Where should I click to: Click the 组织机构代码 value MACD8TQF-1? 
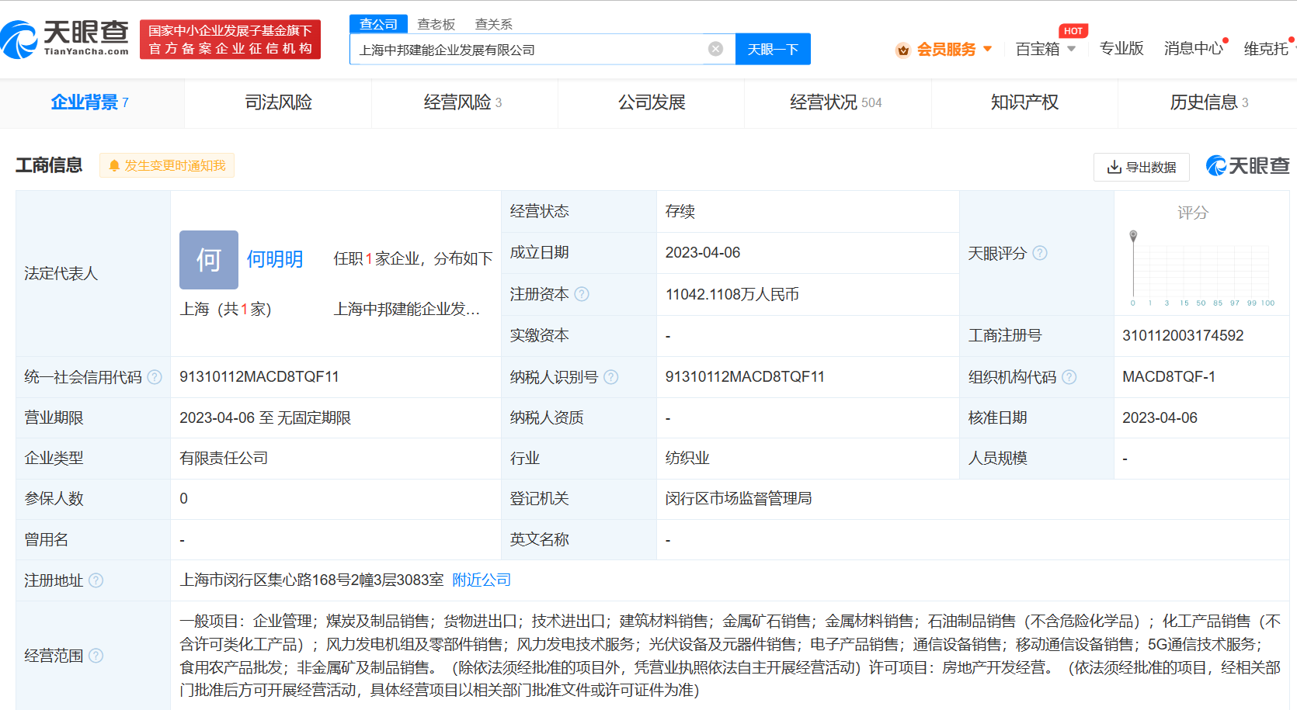1169,377
